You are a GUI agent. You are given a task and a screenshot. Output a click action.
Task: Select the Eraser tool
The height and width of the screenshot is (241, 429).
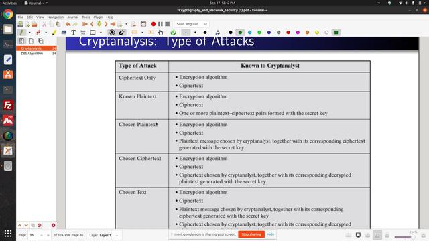click(x=38, y=33)
